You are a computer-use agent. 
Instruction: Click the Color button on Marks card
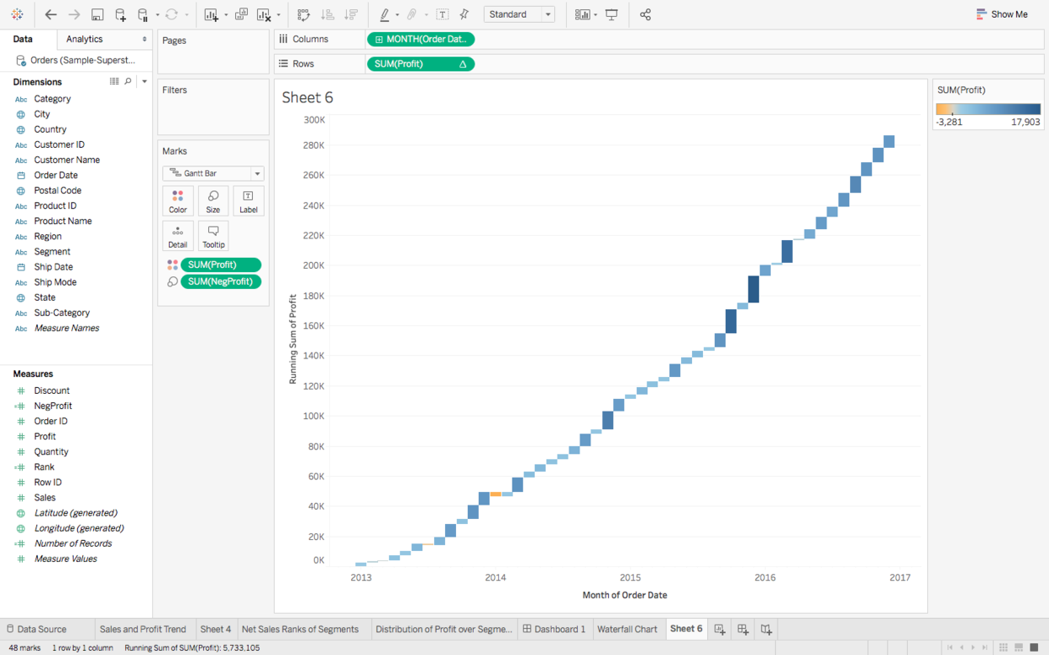pos(178,201)
